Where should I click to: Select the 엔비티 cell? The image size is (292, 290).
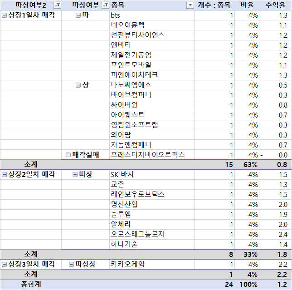coord(152,45)
